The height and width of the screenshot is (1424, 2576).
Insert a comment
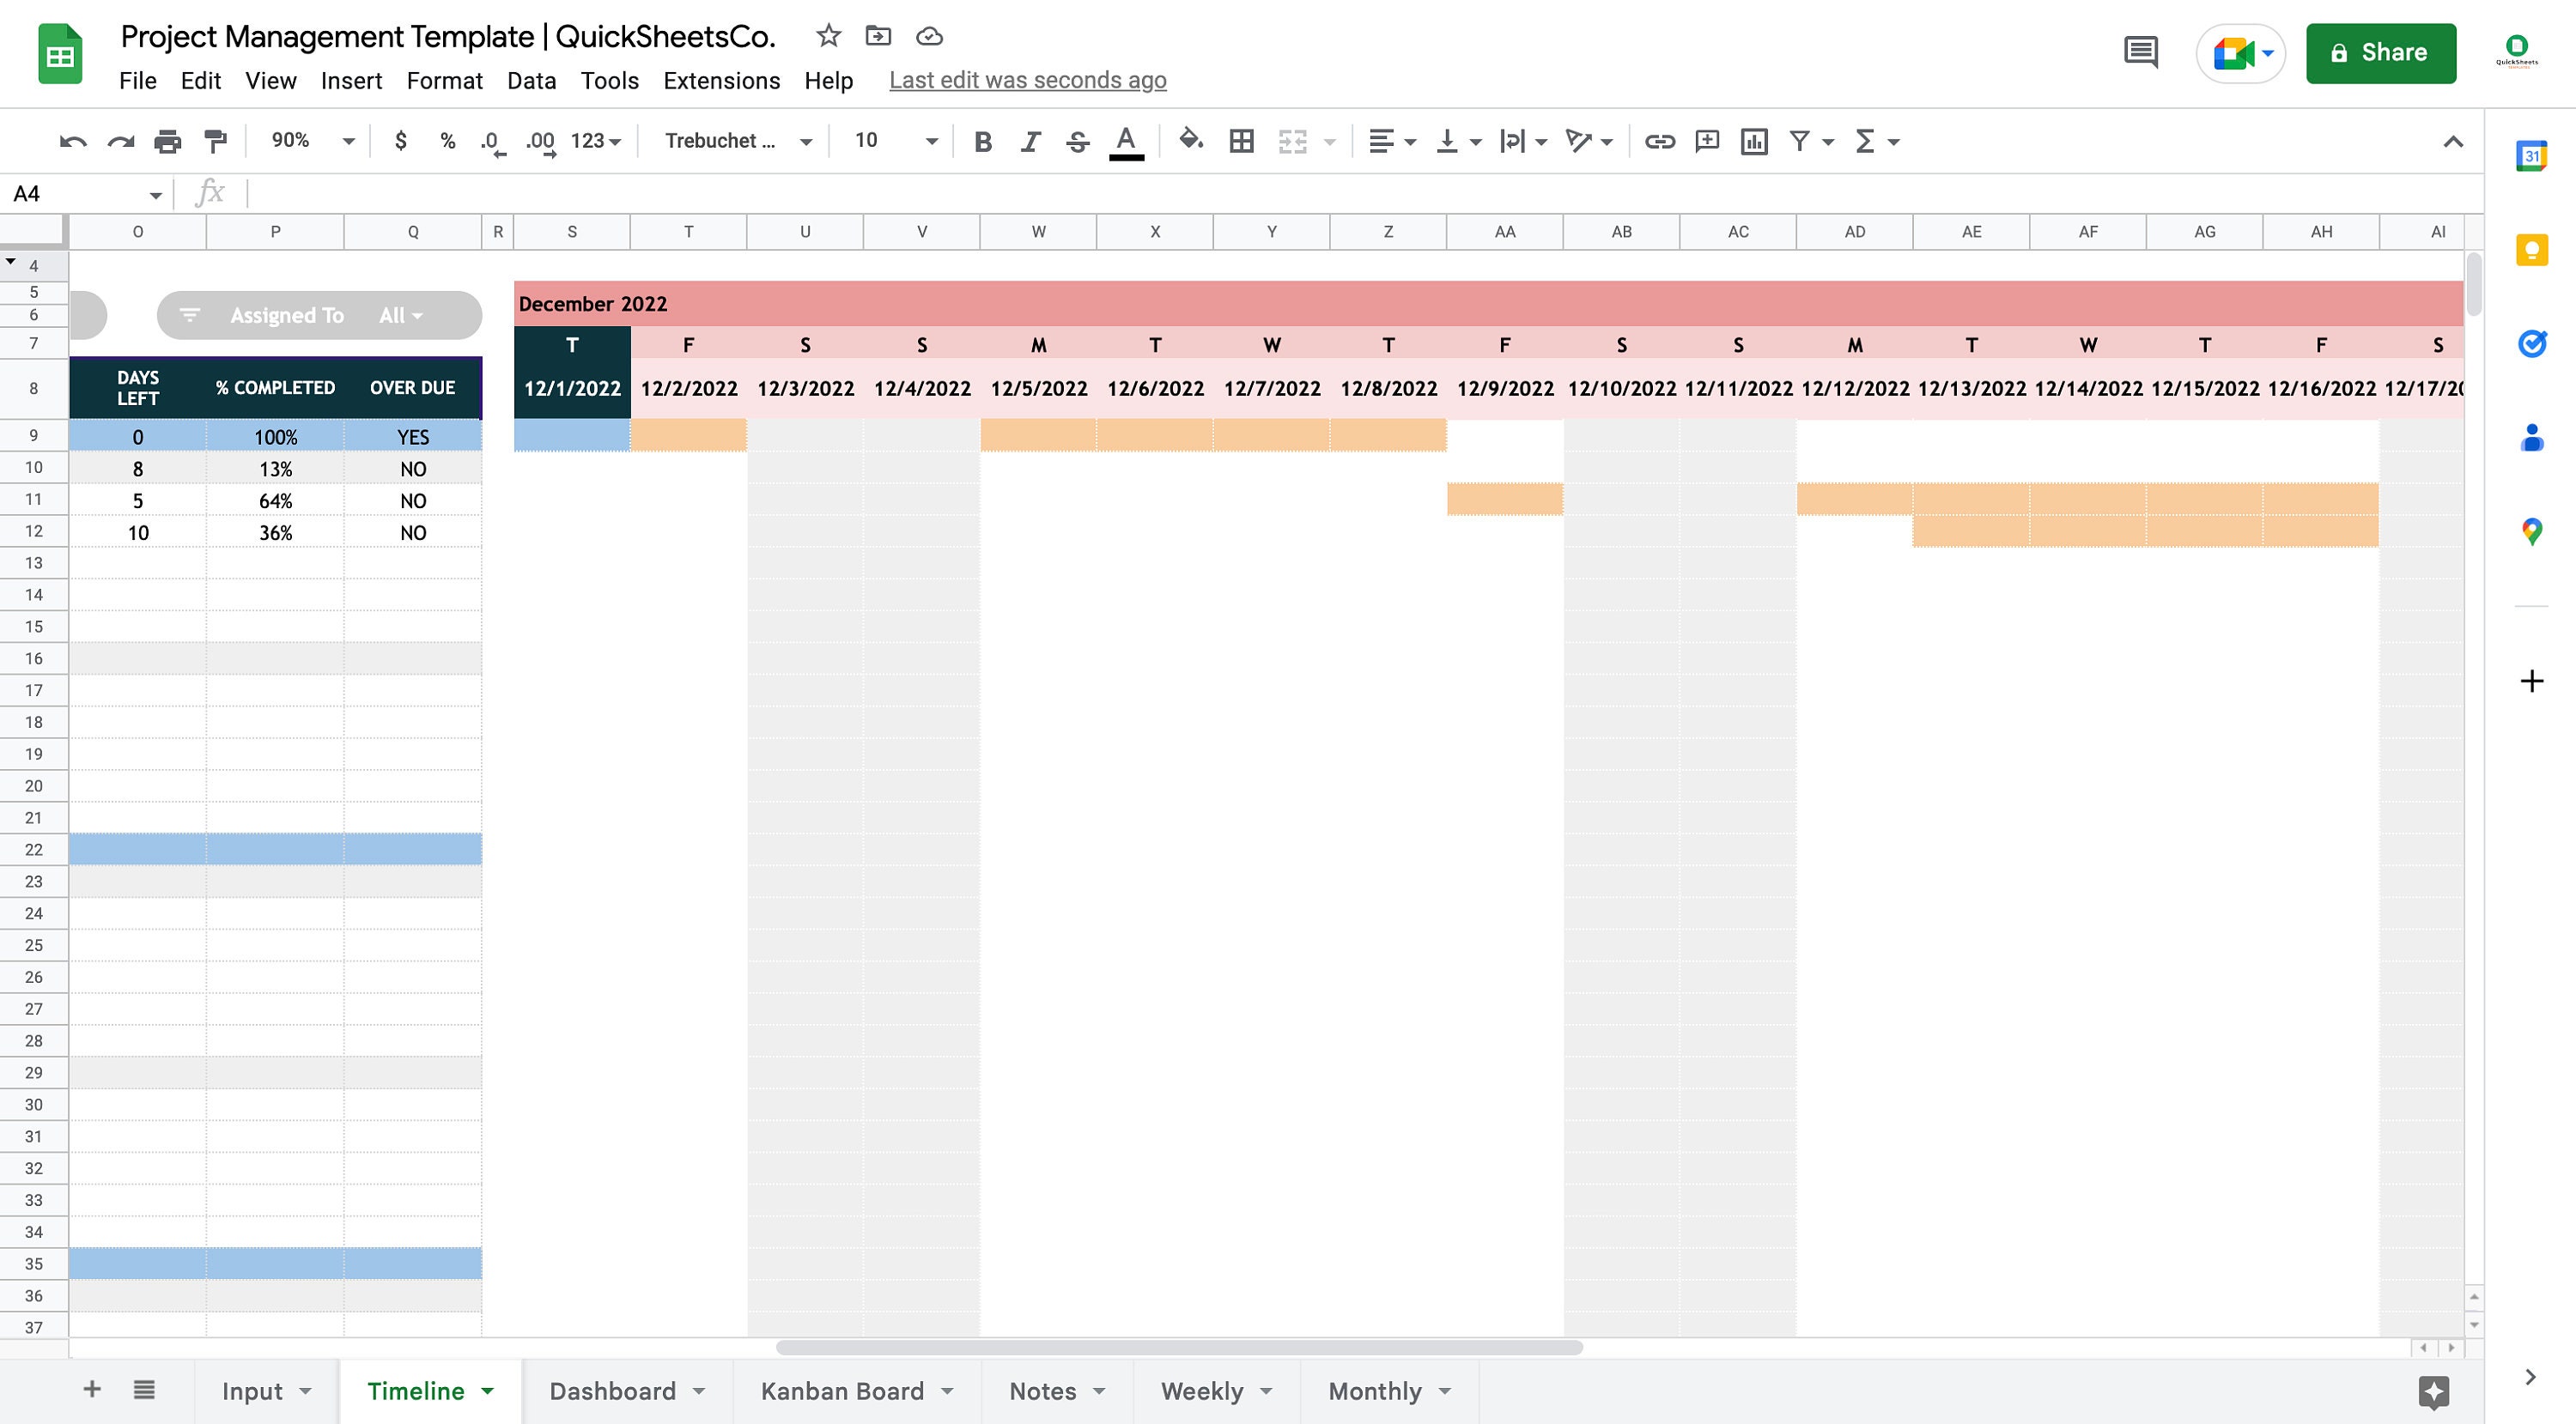(1707, 141)
